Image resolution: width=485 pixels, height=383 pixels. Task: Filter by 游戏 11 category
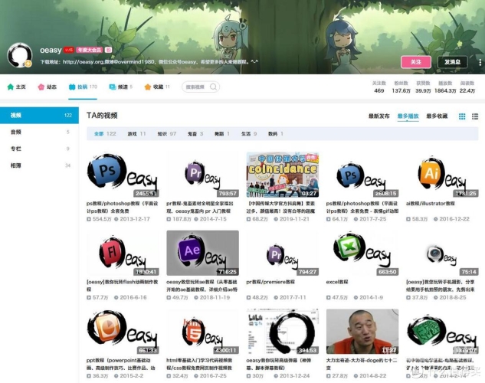tap(136, 133)
